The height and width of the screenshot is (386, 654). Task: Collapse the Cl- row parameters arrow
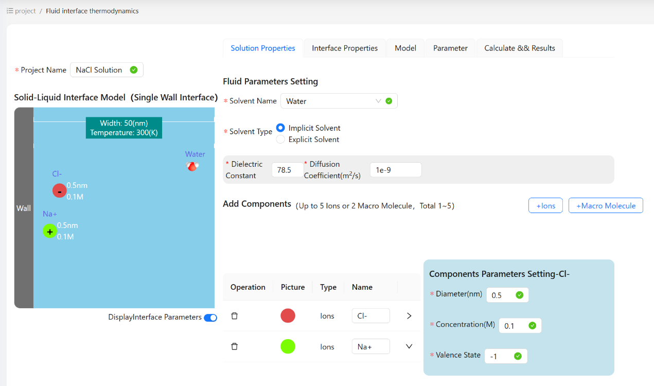[409, 316]
